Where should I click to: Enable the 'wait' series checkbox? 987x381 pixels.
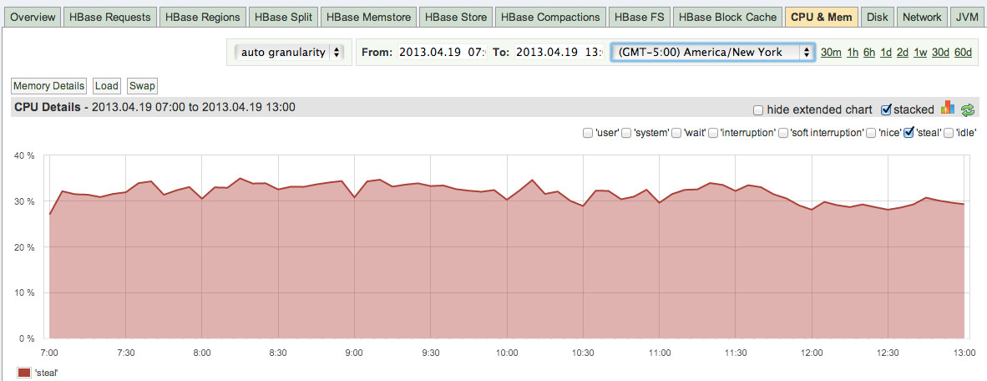[x=676, y=133]
